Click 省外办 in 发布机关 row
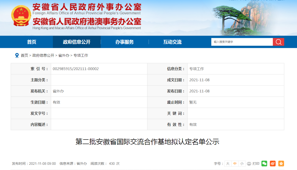 58,91
